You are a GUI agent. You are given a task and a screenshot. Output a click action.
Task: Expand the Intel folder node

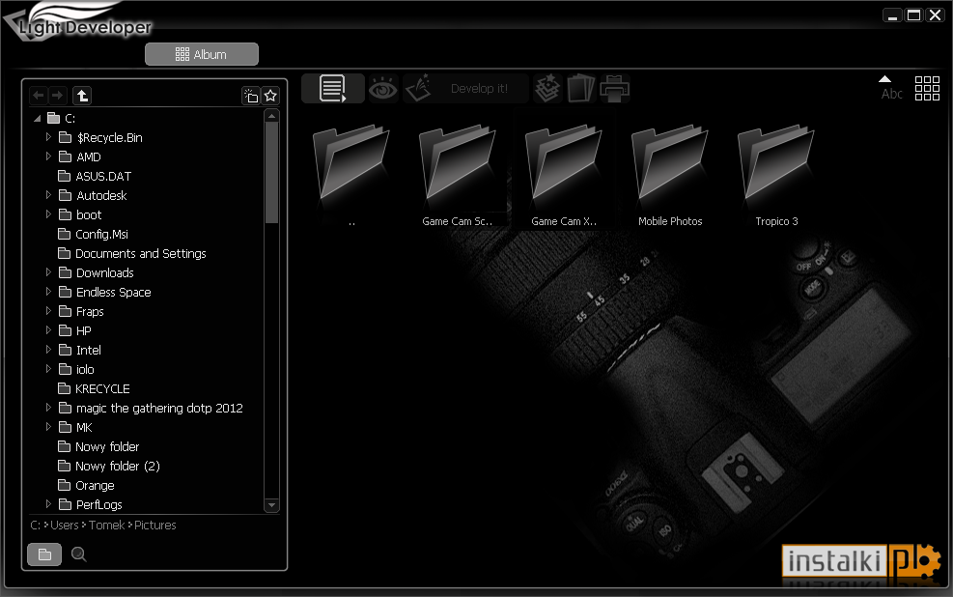[x=48, y=350]
